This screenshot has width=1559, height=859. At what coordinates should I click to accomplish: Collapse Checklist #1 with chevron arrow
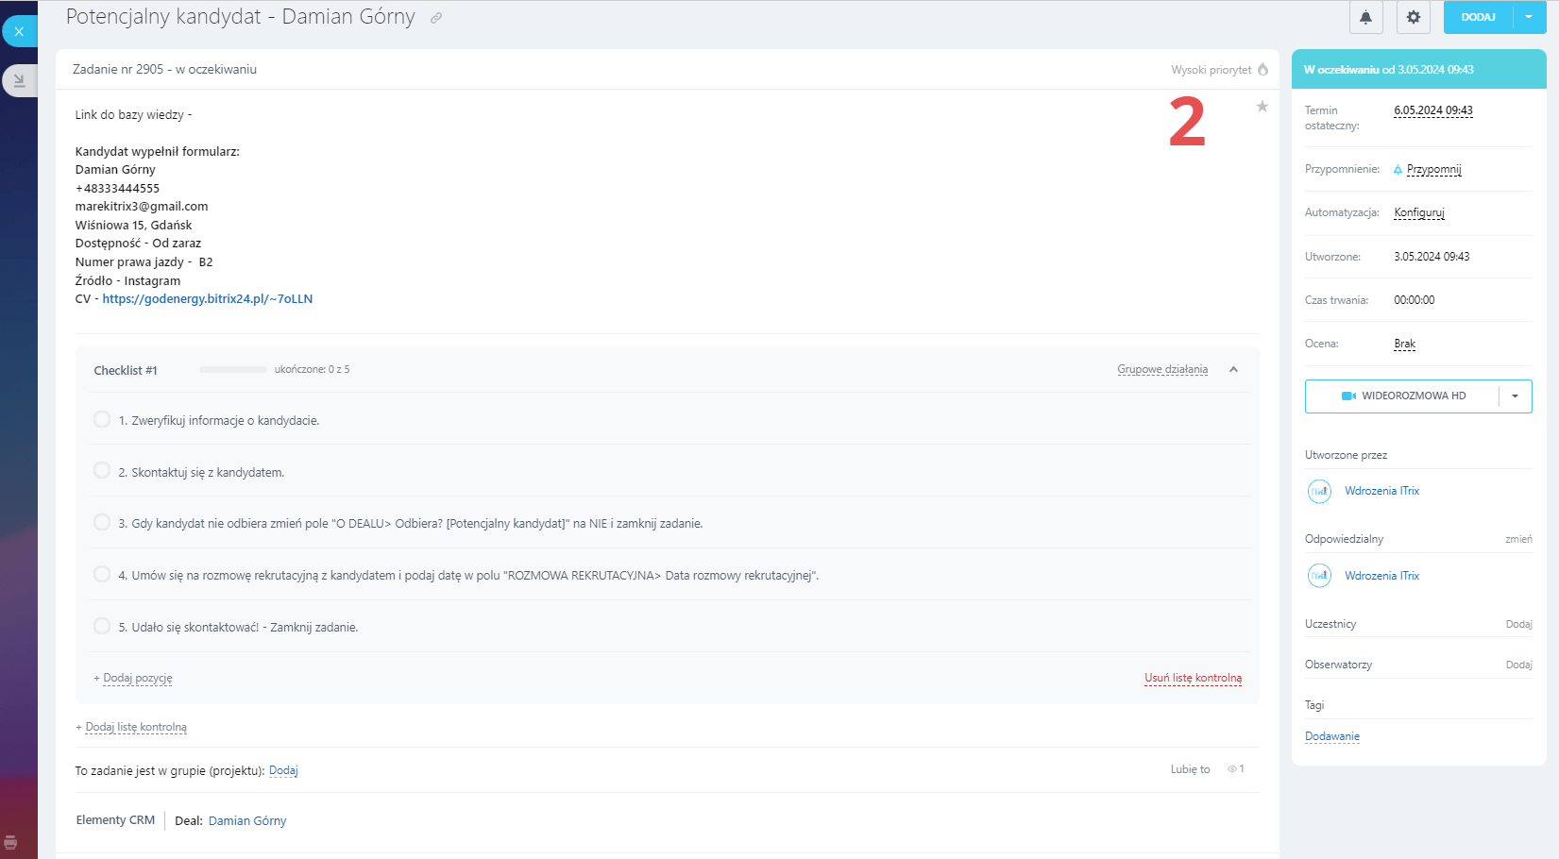point(1233,370)
